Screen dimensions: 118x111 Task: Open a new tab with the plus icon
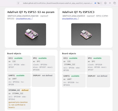110,3
